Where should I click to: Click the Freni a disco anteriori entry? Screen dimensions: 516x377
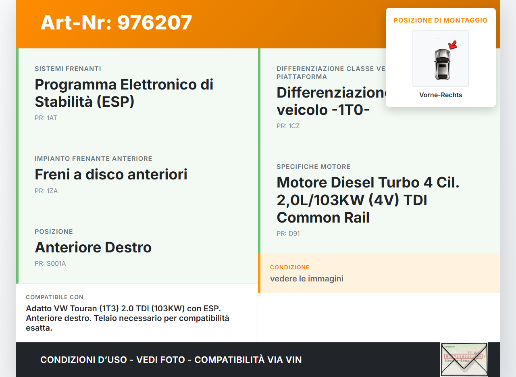pos(111,174)
